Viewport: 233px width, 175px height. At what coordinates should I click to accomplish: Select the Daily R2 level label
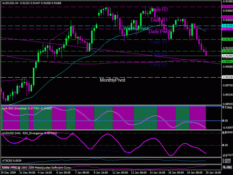(x=159, y=10)
